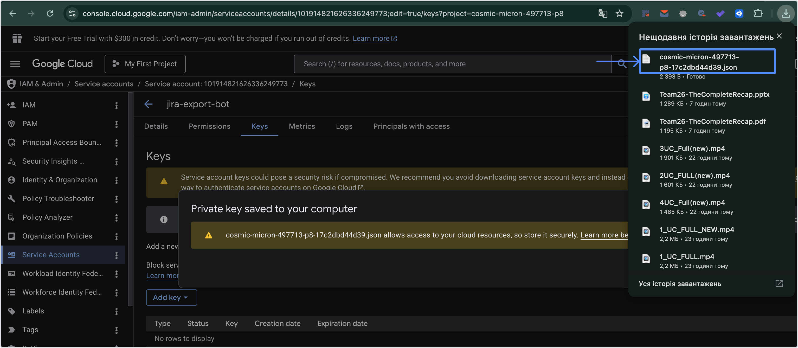
Task: Reload the page with refresh icon
Action: (x=50, y=13)
